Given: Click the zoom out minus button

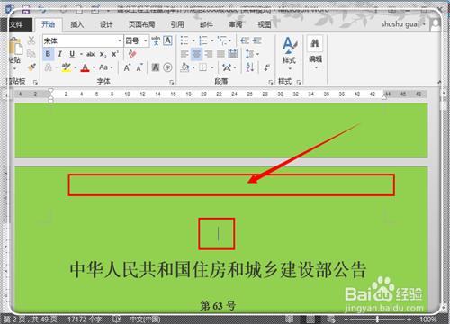Looking at the screenshot, I should click(x=346, y=319).
